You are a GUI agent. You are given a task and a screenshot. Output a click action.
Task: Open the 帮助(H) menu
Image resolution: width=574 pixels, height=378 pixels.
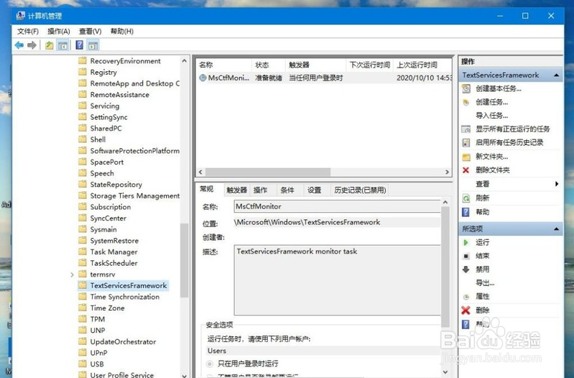pyautogui.click(x=122, y=32)
